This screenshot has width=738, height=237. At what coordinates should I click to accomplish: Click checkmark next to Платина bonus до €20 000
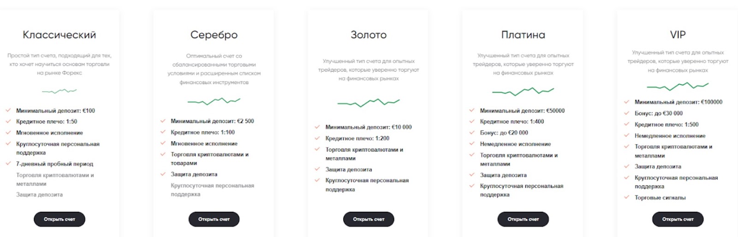[472, 133]
